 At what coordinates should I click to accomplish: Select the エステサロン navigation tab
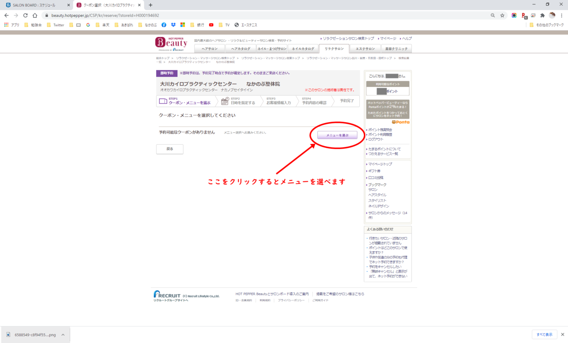coord(365,49)
